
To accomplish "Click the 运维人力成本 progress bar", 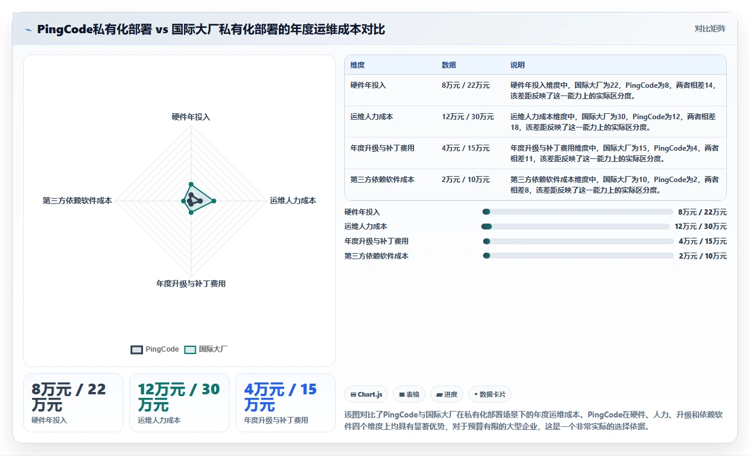I will (576, 227).
